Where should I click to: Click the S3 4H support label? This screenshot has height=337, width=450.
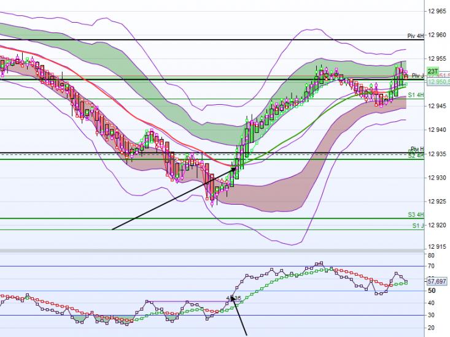pos(416,214)
